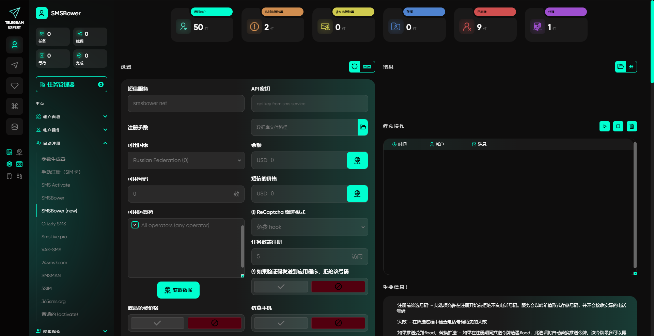Open the diamond premium sidebar icon
The width and height of the screenshot is (654, 336).
coord(15,86)
